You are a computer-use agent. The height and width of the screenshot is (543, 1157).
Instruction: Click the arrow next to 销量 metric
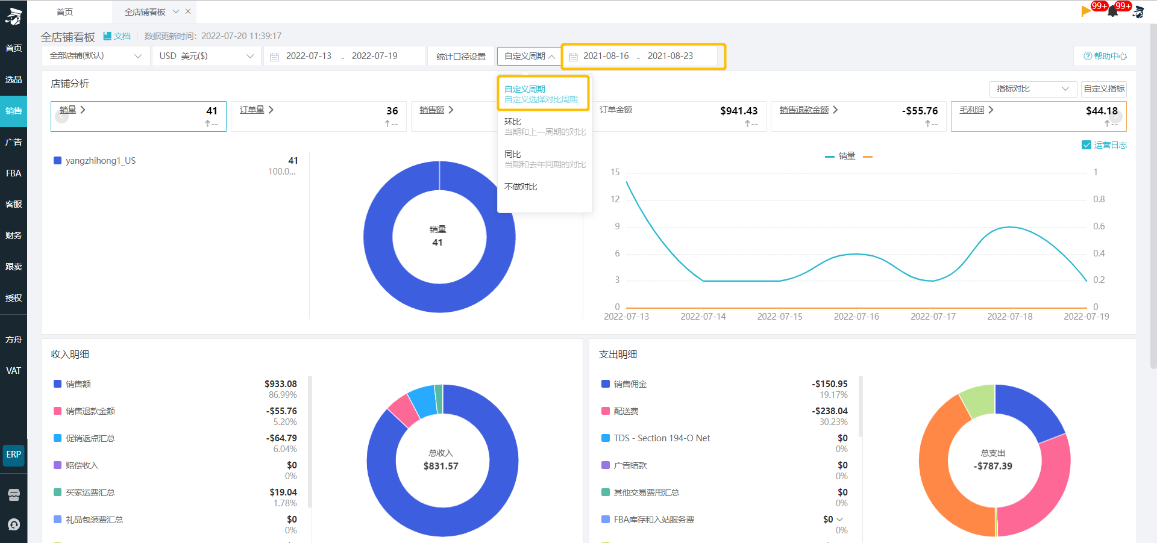click(x=83, y=110)
